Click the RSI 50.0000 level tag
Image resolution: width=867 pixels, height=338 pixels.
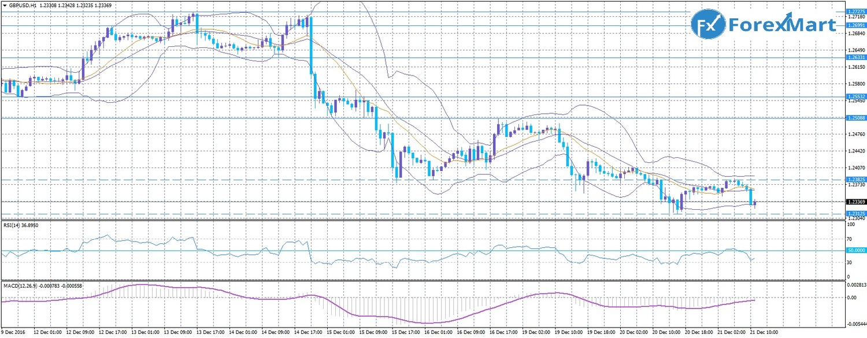(x=856, y=250)
